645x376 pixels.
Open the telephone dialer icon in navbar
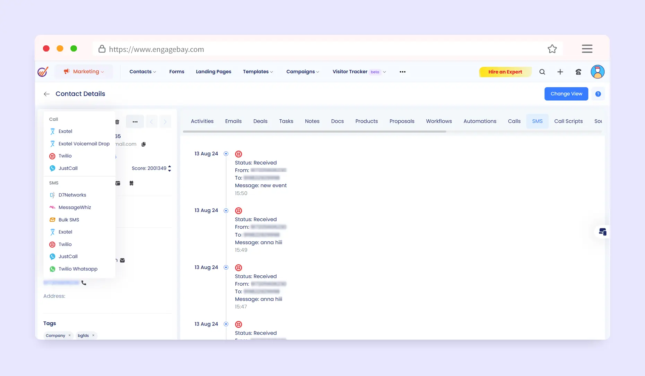[578, 72]
